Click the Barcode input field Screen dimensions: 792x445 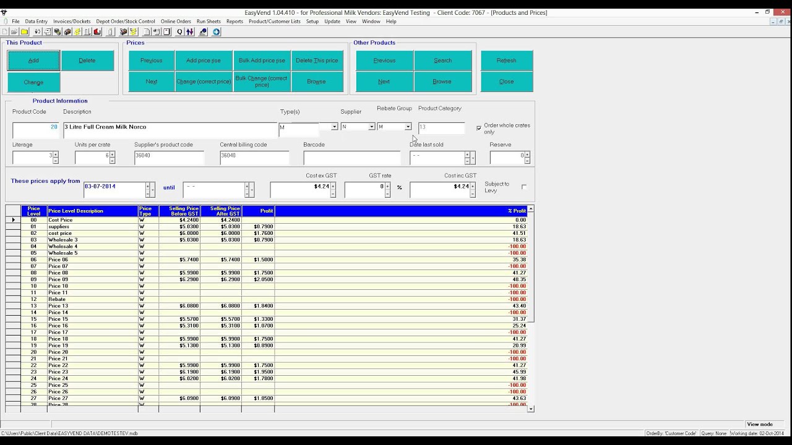click(x=352, y=158)
